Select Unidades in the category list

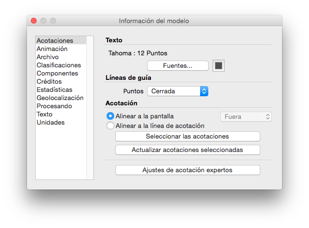61,122
